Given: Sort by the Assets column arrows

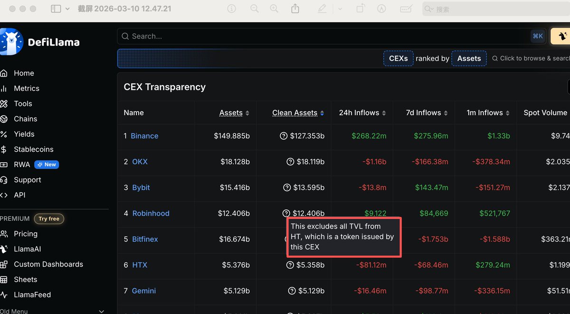Looking at the screenshot, I should point(247,113).
